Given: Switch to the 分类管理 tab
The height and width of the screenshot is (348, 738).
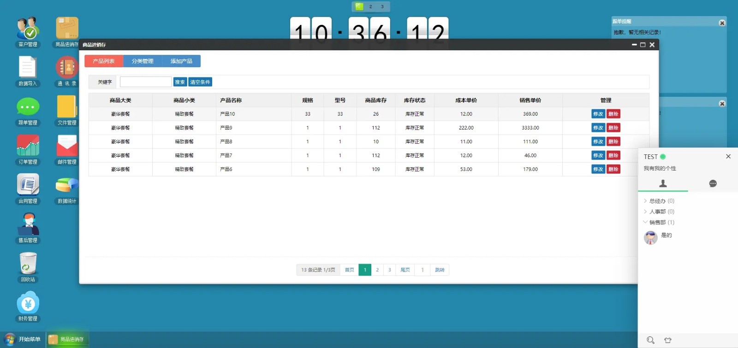Looking at the screenshot, I should tap(143, 61).
